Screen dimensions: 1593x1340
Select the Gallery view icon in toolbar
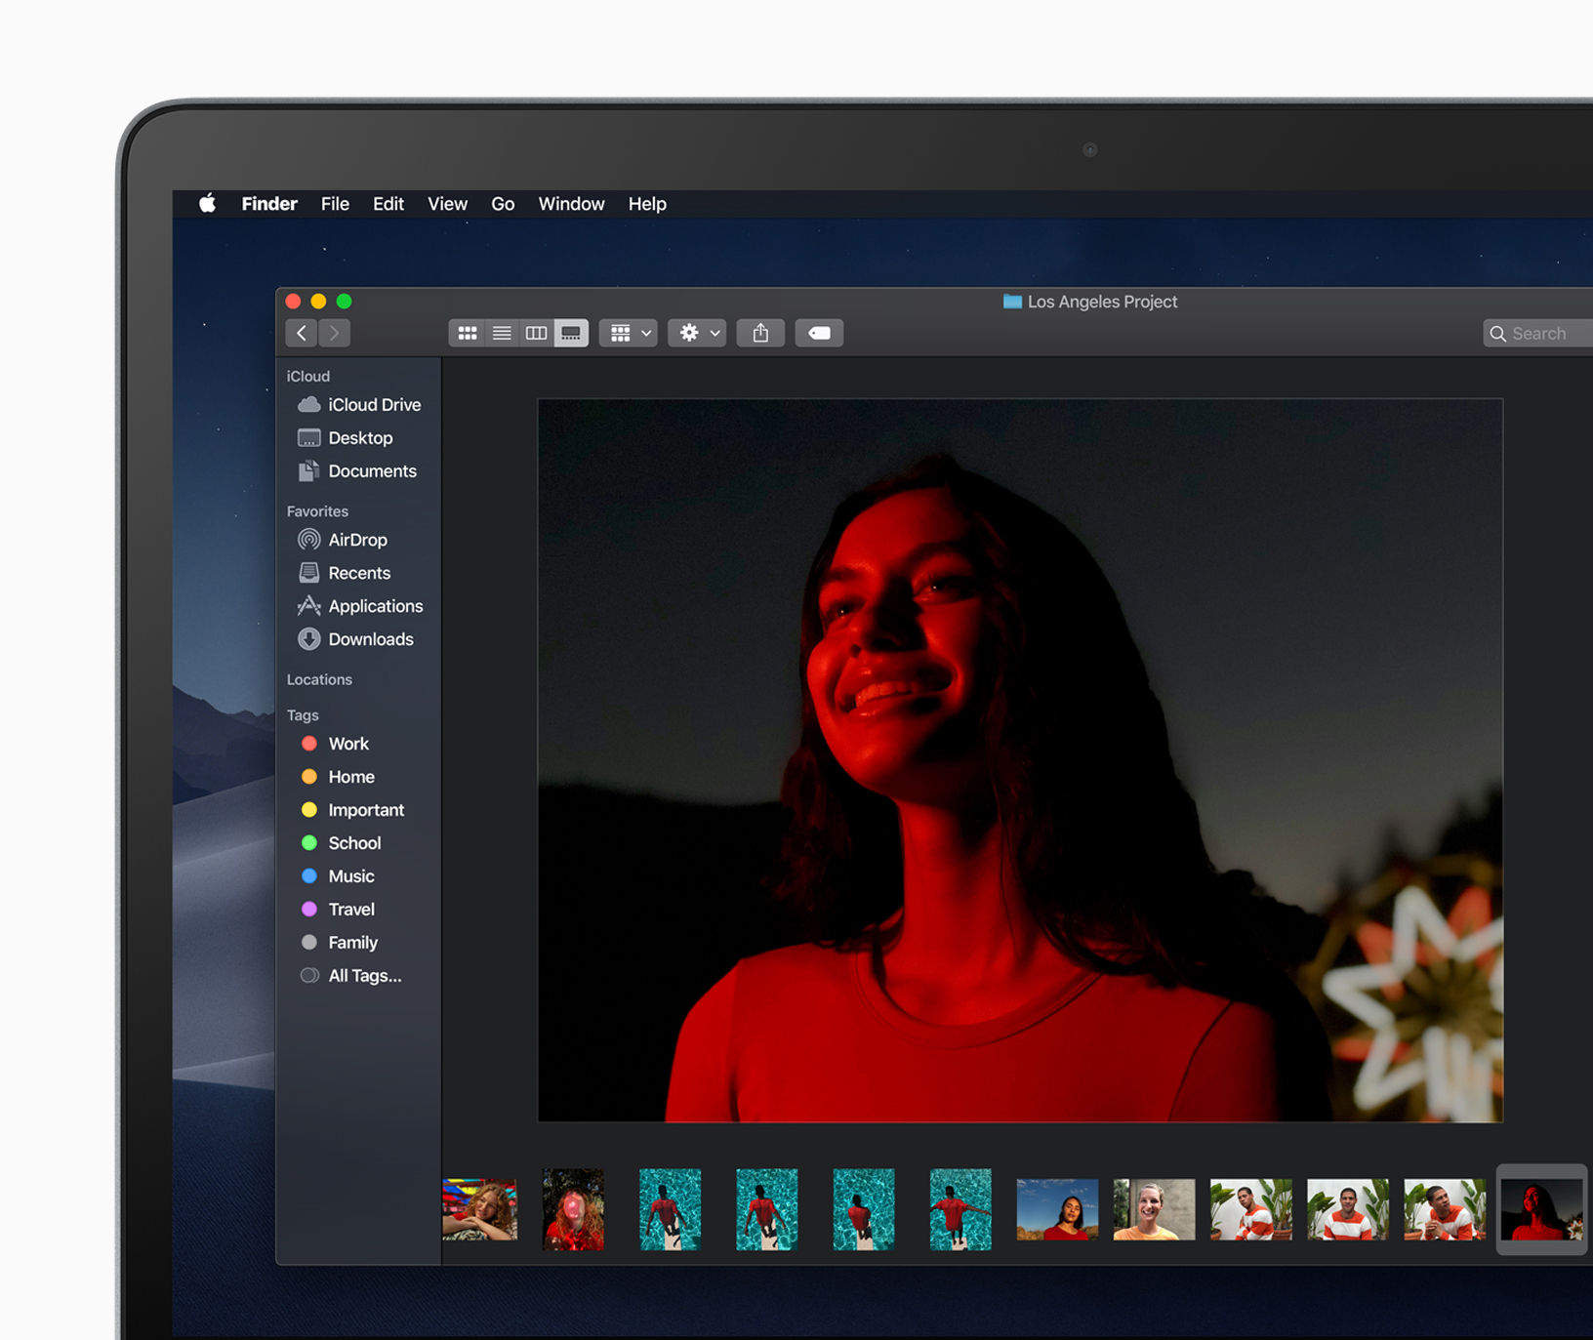[x=571, y=333]
